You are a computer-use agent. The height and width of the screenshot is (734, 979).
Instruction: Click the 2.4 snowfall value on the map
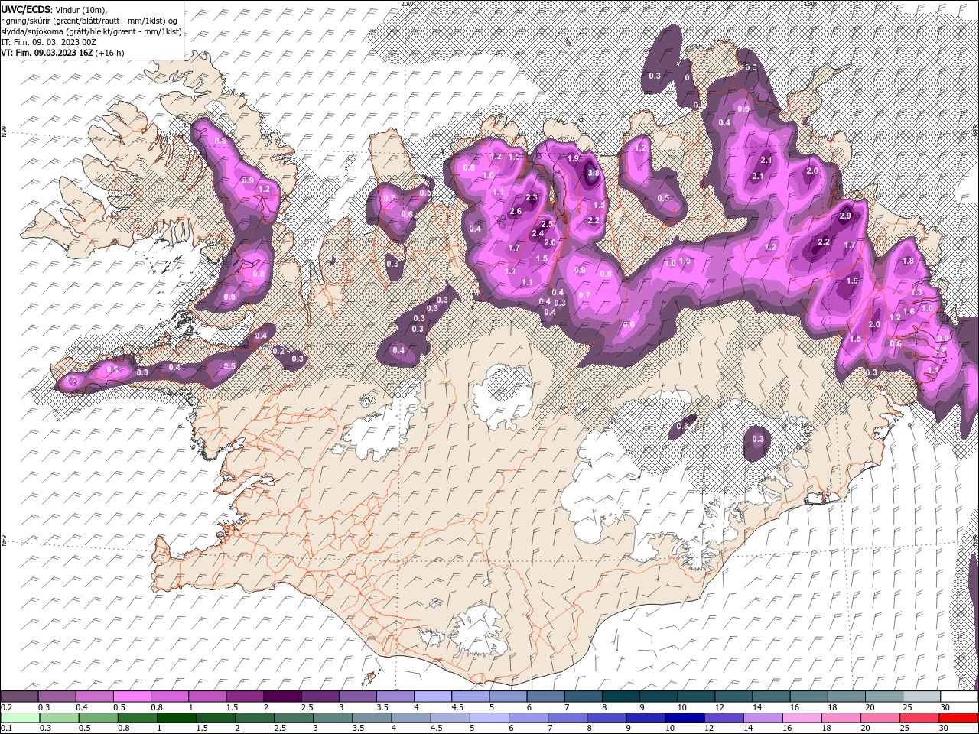coord(537,233)
